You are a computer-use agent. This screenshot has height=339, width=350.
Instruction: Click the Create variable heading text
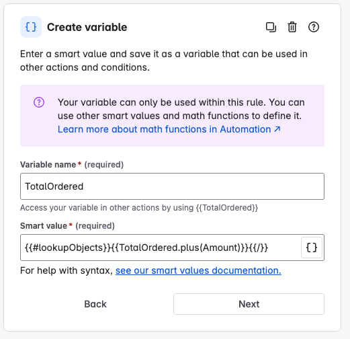coord(87,28)
